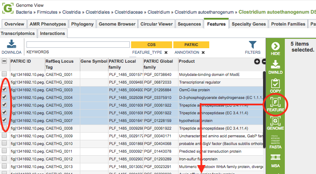Open the Circular Viewer tab
This screenshot has width=316, height=174.
[x=157, y=24]
